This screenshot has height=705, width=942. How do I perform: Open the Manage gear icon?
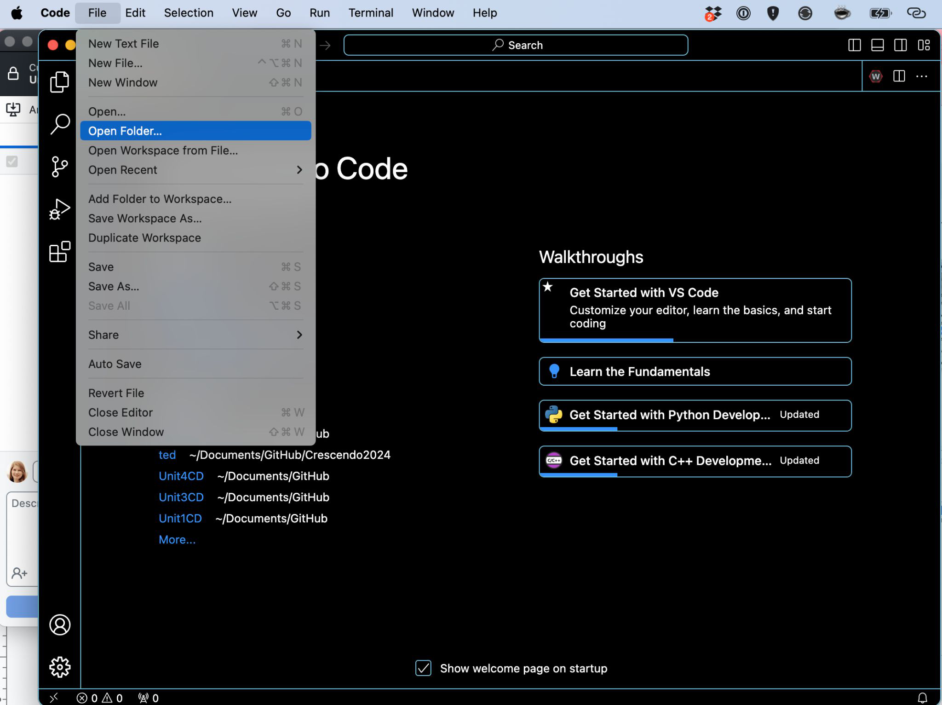tap(59, 667)
